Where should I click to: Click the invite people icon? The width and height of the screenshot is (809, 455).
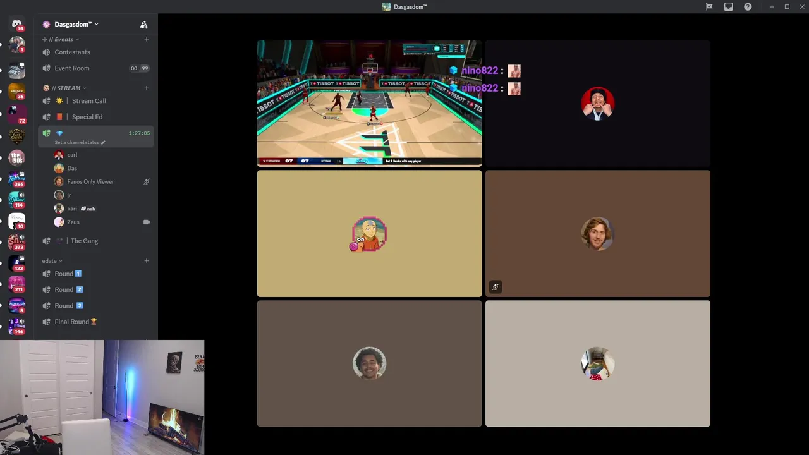pyautogui.click(x=143, y=25)
